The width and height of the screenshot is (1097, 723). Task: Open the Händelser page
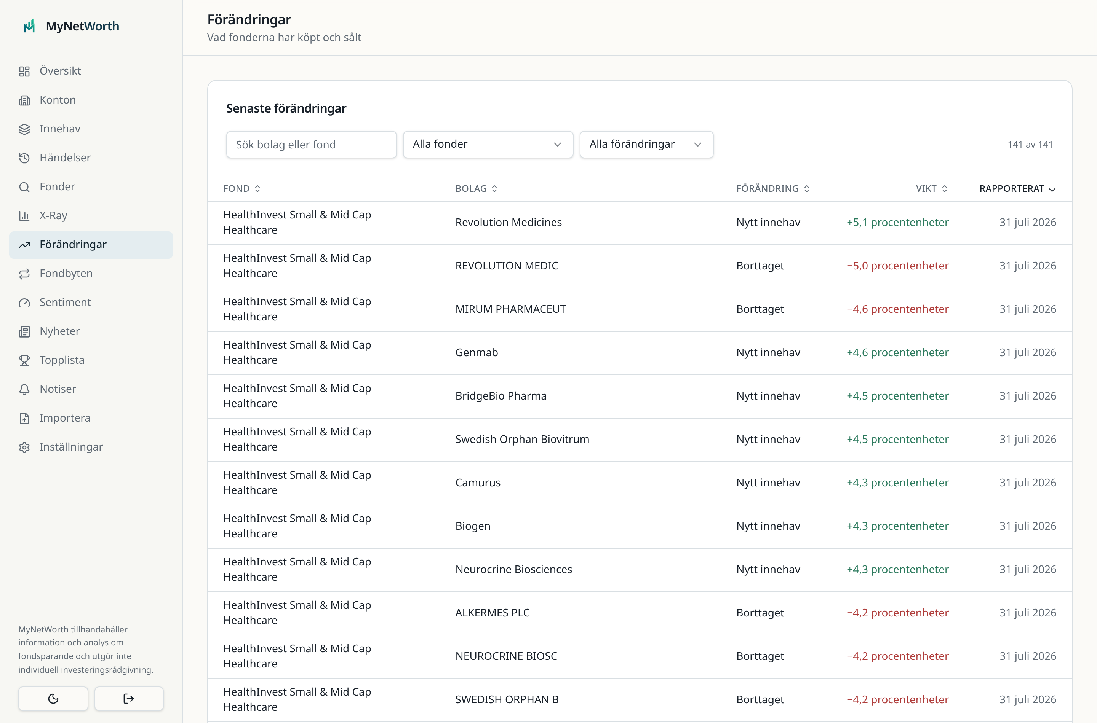(91, 158)
